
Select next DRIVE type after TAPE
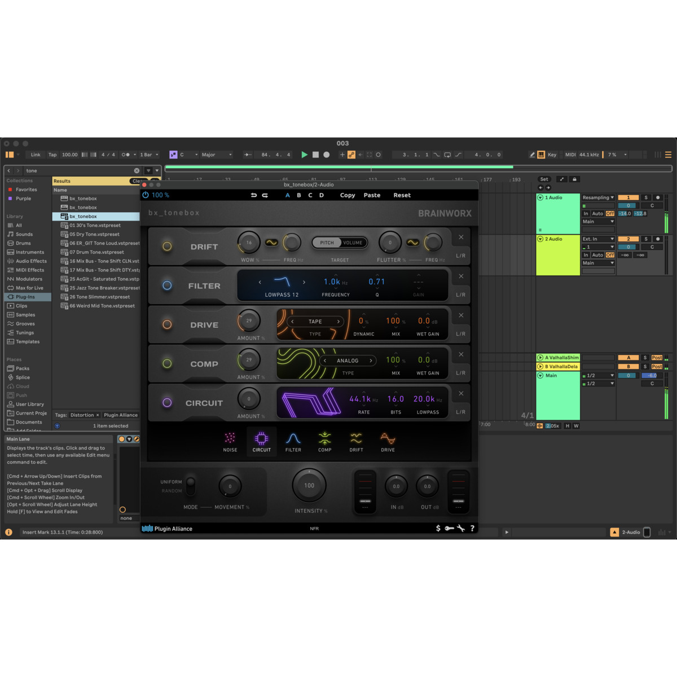coord(338,322)
